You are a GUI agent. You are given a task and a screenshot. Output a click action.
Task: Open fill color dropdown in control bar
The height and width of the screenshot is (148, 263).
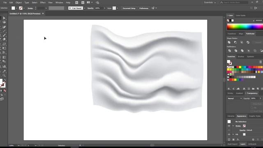coord(16,8)
